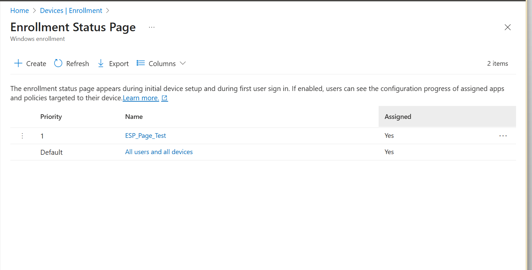Click the Columns list icon

coord(141,63)
